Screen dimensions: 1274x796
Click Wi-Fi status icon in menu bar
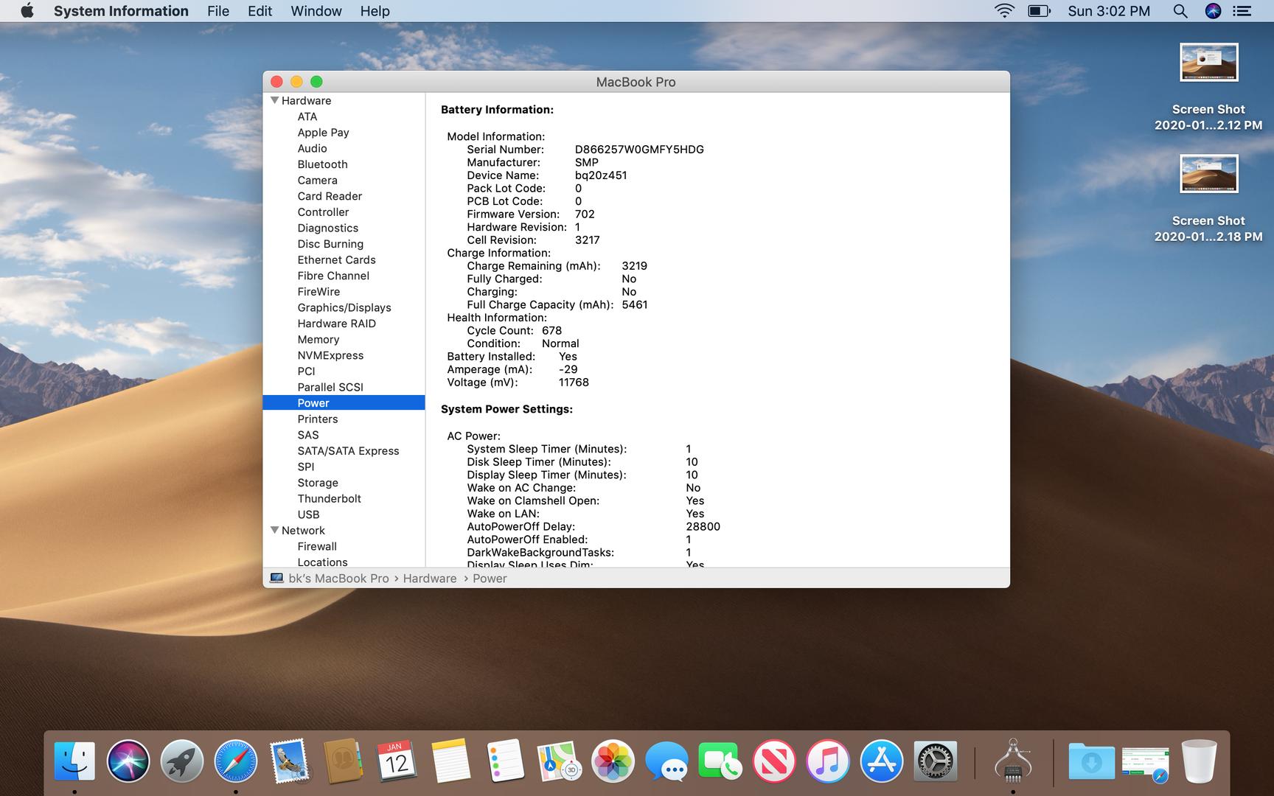coord(1004,11)
